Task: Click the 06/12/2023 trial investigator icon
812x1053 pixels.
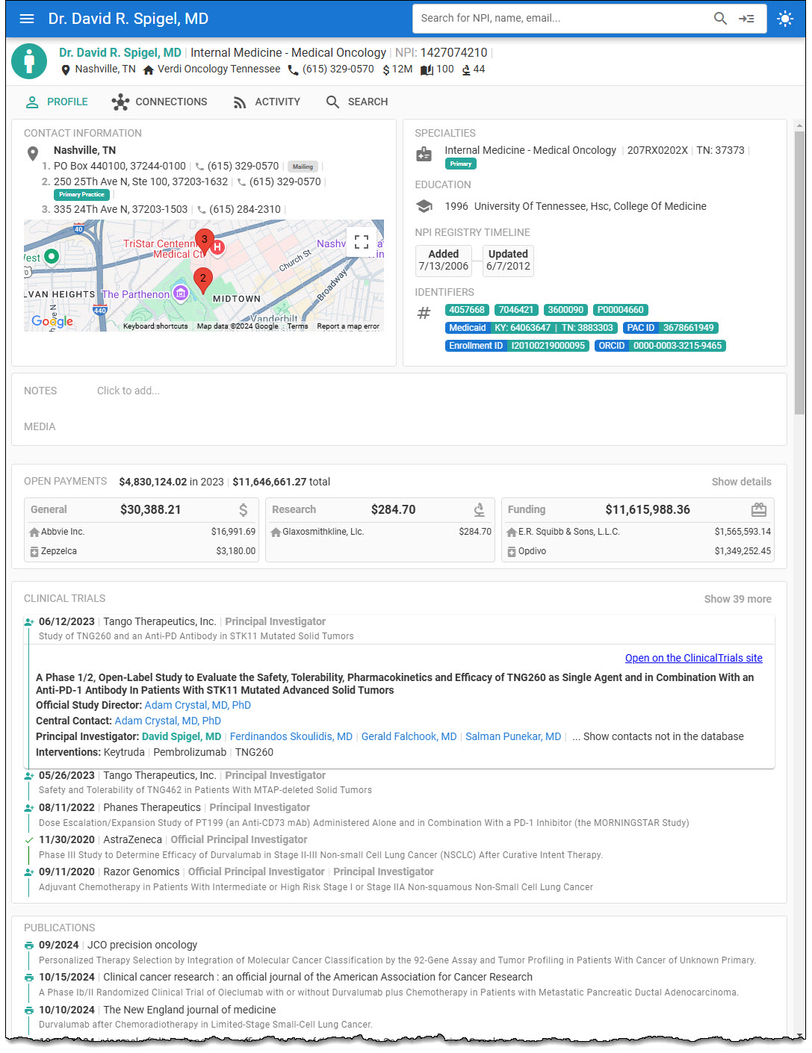Action: click(29, 622)
